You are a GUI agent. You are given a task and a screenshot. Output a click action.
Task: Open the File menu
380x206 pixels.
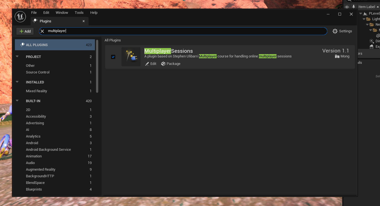pyautogui.click(x=34, y=13)
